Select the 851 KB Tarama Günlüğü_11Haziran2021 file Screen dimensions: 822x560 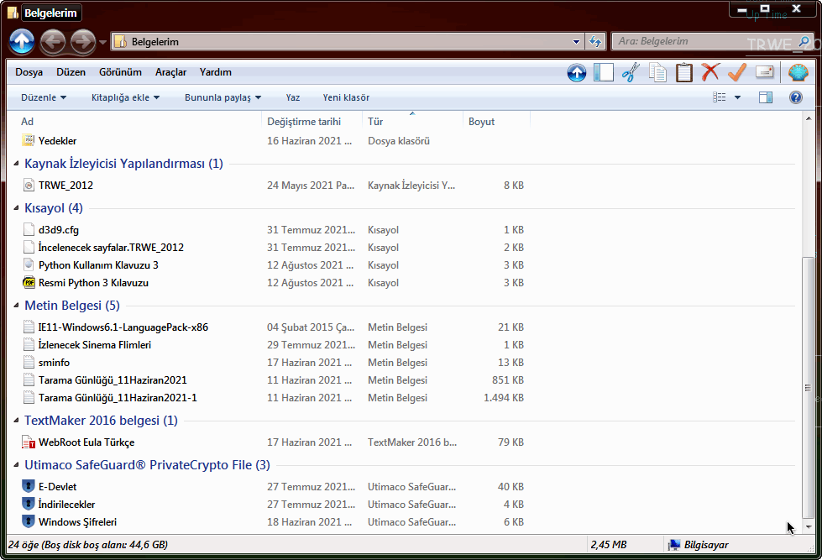(113, 380)
